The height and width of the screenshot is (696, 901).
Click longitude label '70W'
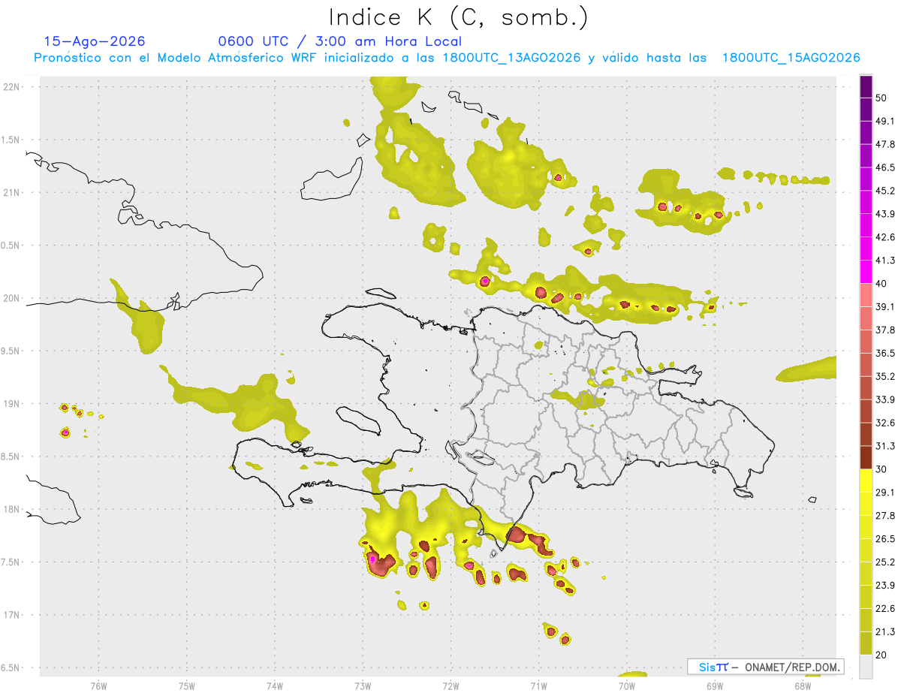pos(627,685)
